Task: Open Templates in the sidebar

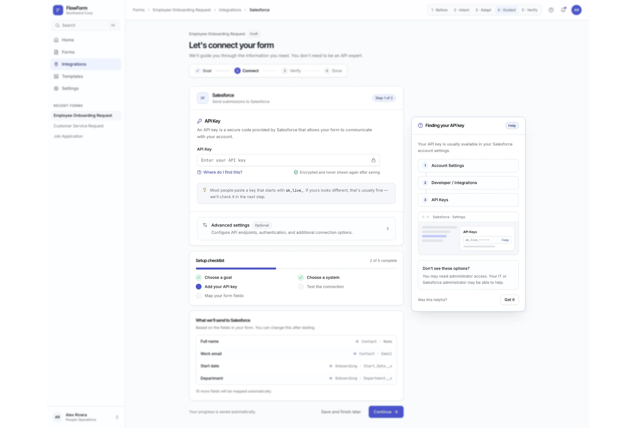Action: tap(86, 76)
